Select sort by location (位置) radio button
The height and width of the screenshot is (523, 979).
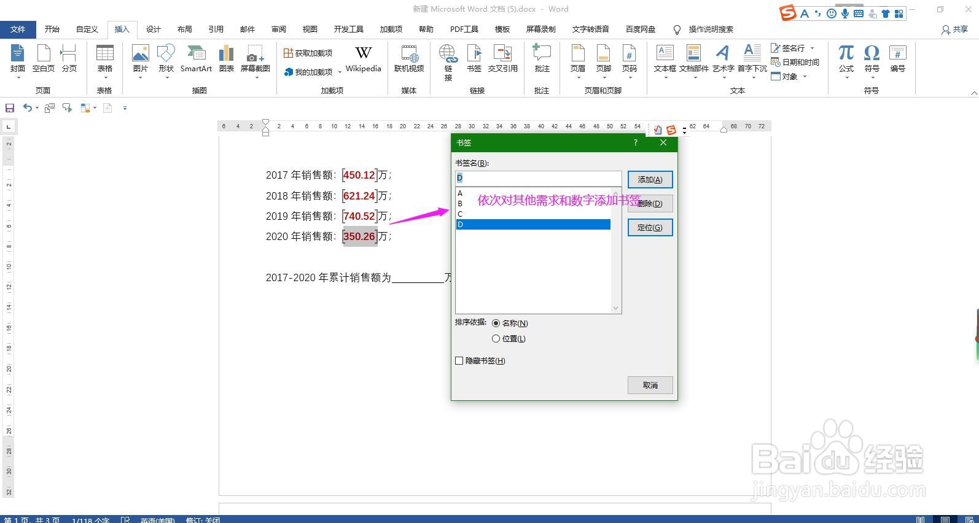(496, 339)
